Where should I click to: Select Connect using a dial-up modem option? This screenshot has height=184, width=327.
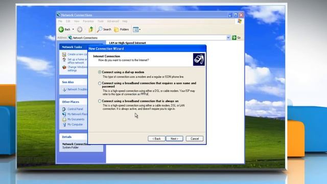(100, 72)
